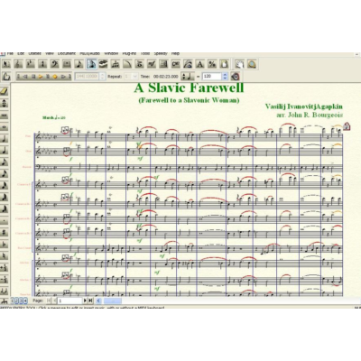This screenshot has width=361, height=361.
Task: Pick the eighth note duration in left palette
Action: coord(5,162)
